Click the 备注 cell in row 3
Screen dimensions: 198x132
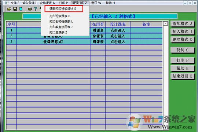point(146,42)
